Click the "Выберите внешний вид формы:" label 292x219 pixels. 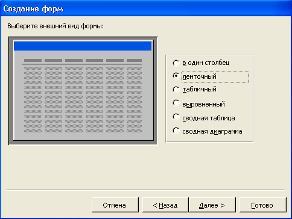pyautogui.click(x=56, y=26)
